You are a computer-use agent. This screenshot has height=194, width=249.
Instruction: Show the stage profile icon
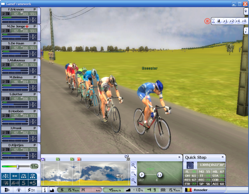(52, 190)
